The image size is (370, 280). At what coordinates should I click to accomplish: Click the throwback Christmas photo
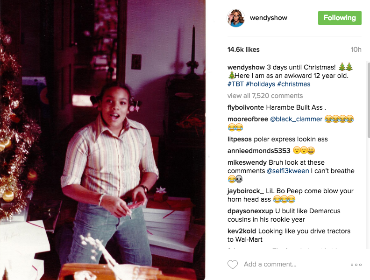103,140
